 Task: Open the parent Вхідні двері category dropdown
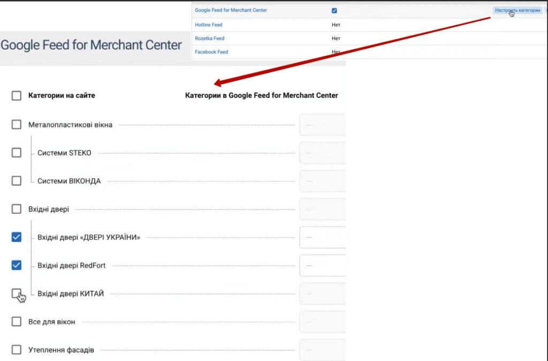click(x=323, y=209)
